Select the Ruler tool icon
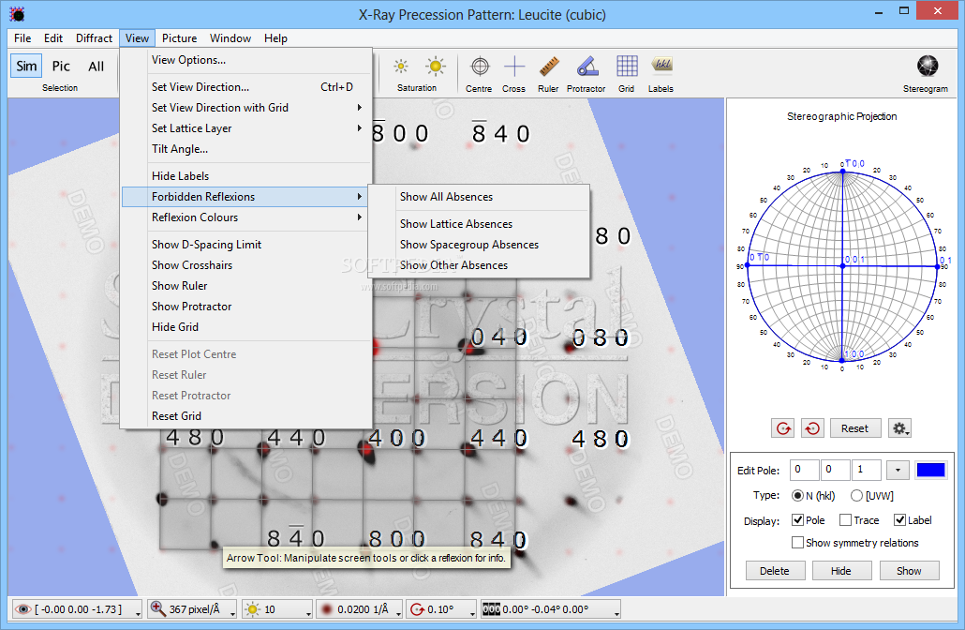Viewport: 965px width, 630px height. (548, 67)
